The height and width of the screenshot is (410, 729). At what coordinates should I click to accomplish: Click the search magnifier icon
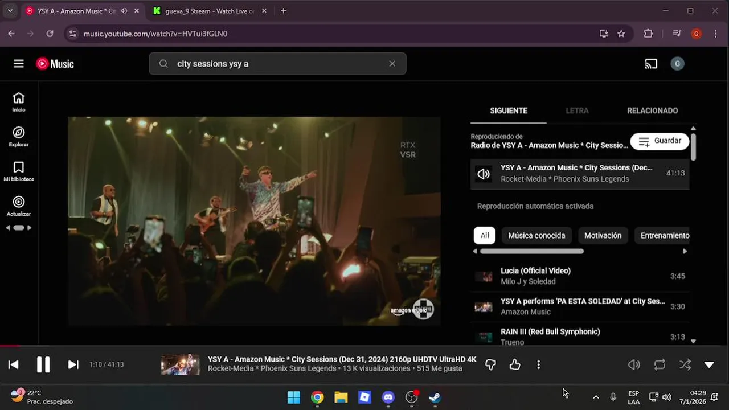point(163,64)
